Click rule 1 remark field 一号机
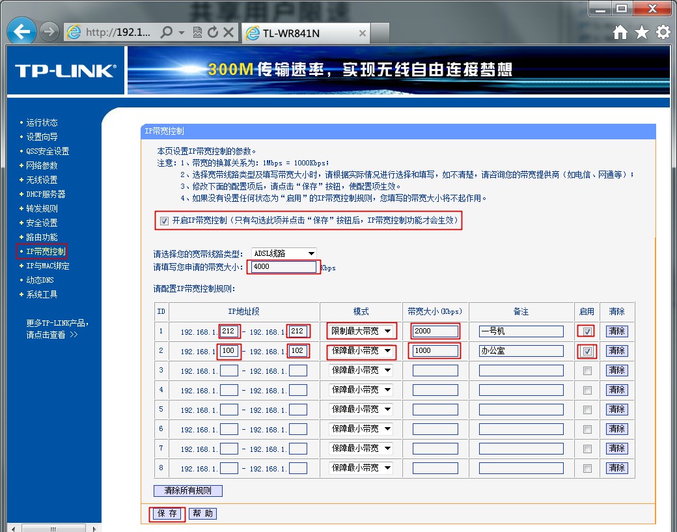The height and width of the screenshot is (532, 677). point(521,331)
